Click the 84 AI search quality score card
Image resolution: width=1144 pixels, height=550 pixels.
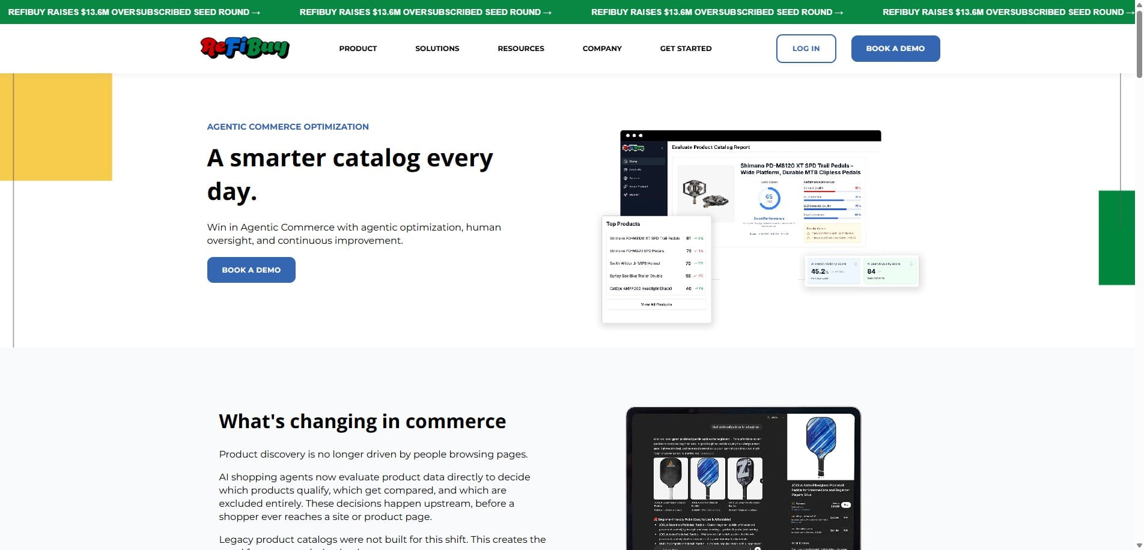tap(890, 271)
